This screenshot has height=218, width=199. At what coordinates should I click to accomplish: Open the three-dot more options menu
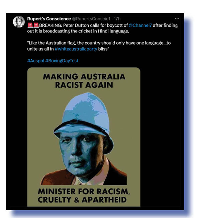[x=177, y=19]
